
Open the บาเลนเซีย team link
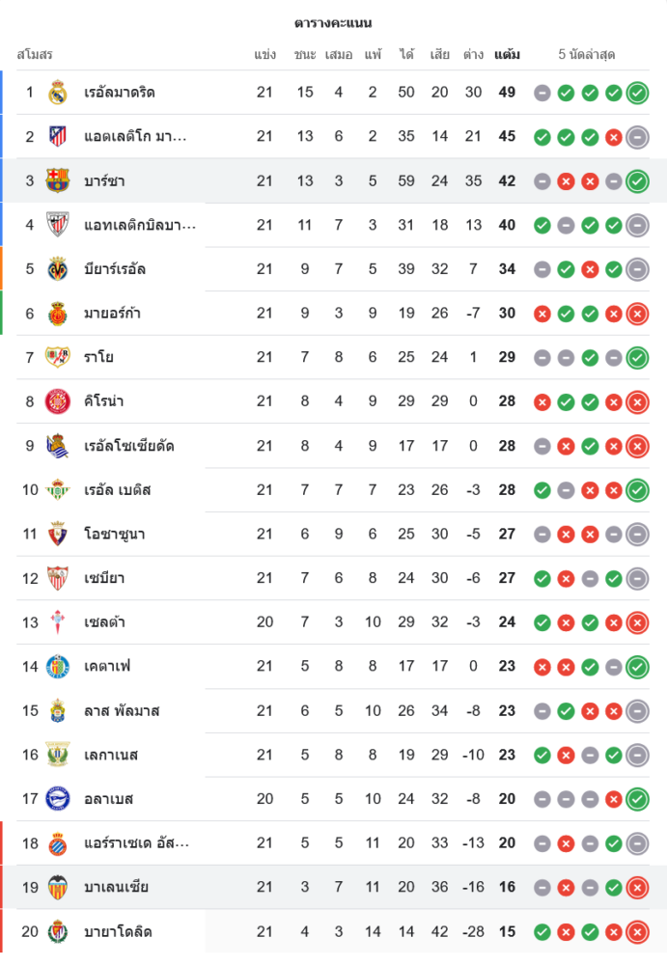(116, 888)
